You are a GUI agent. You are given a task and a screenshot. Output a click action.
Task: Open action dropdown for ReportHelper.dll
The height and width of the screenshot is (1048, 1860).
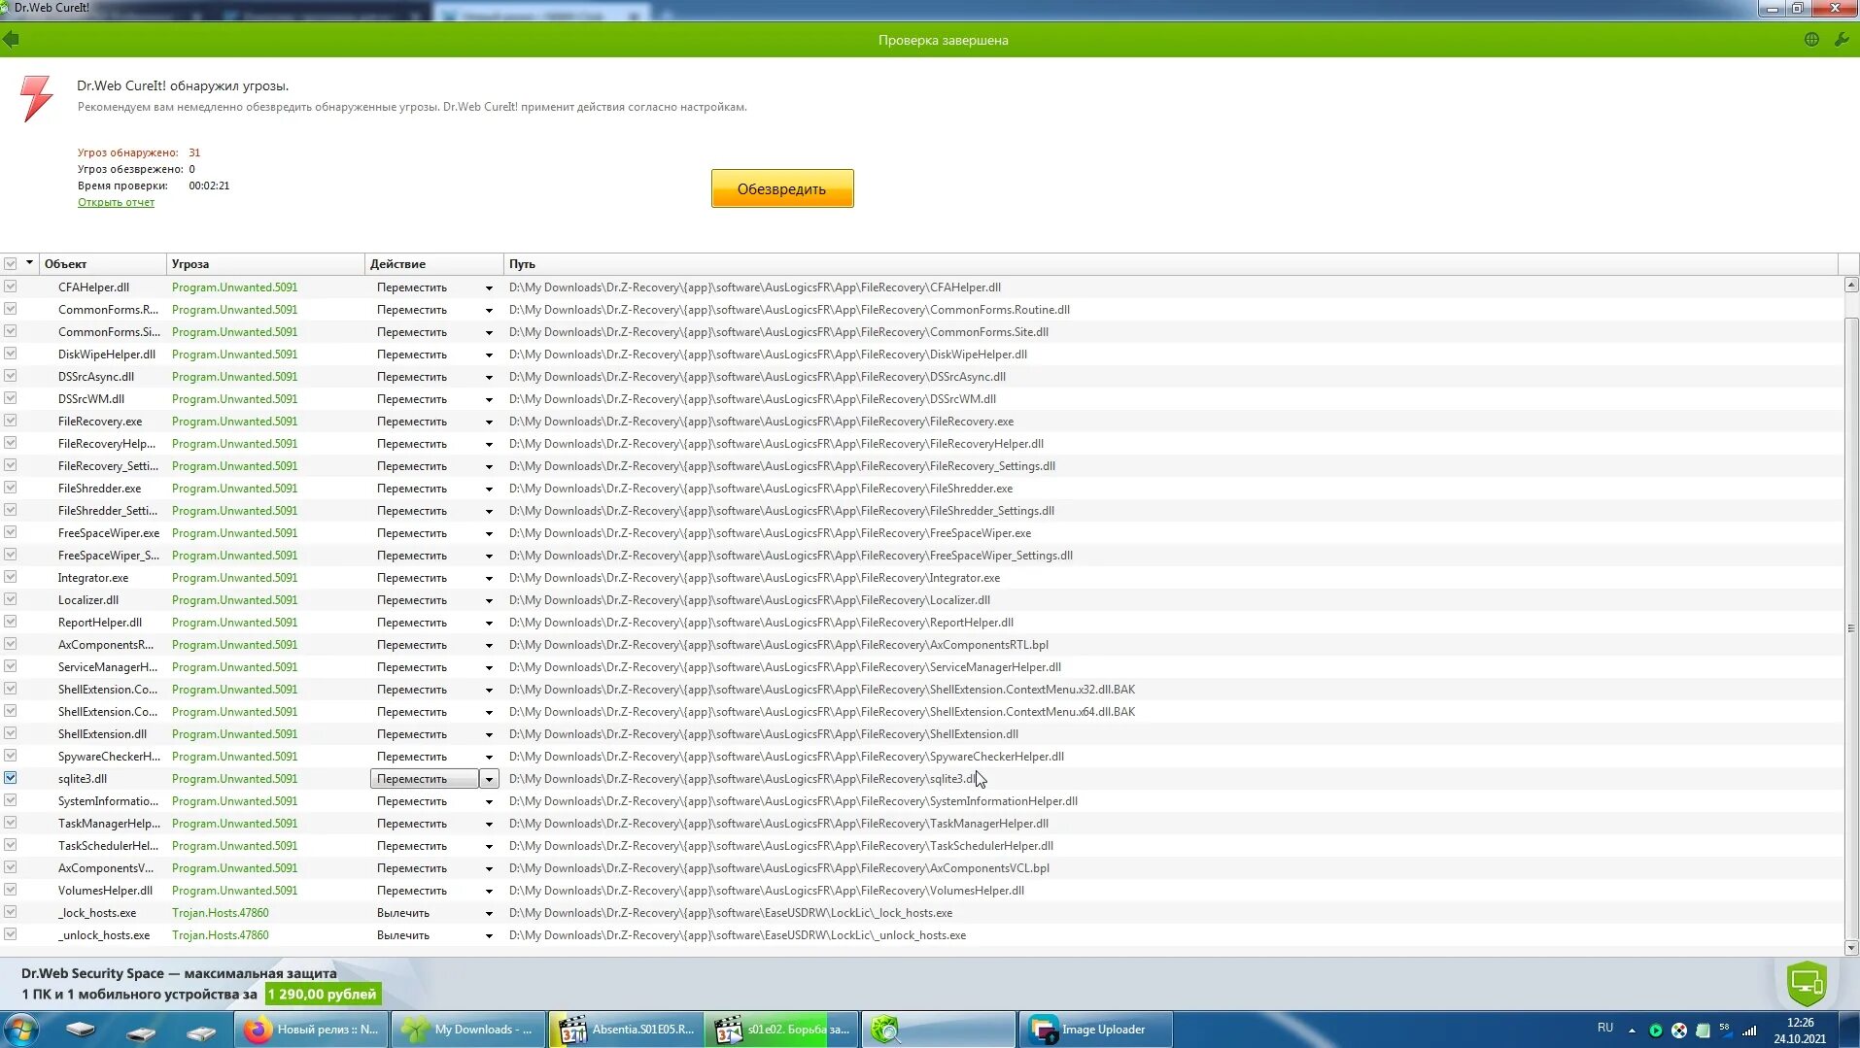coord(489,623)
